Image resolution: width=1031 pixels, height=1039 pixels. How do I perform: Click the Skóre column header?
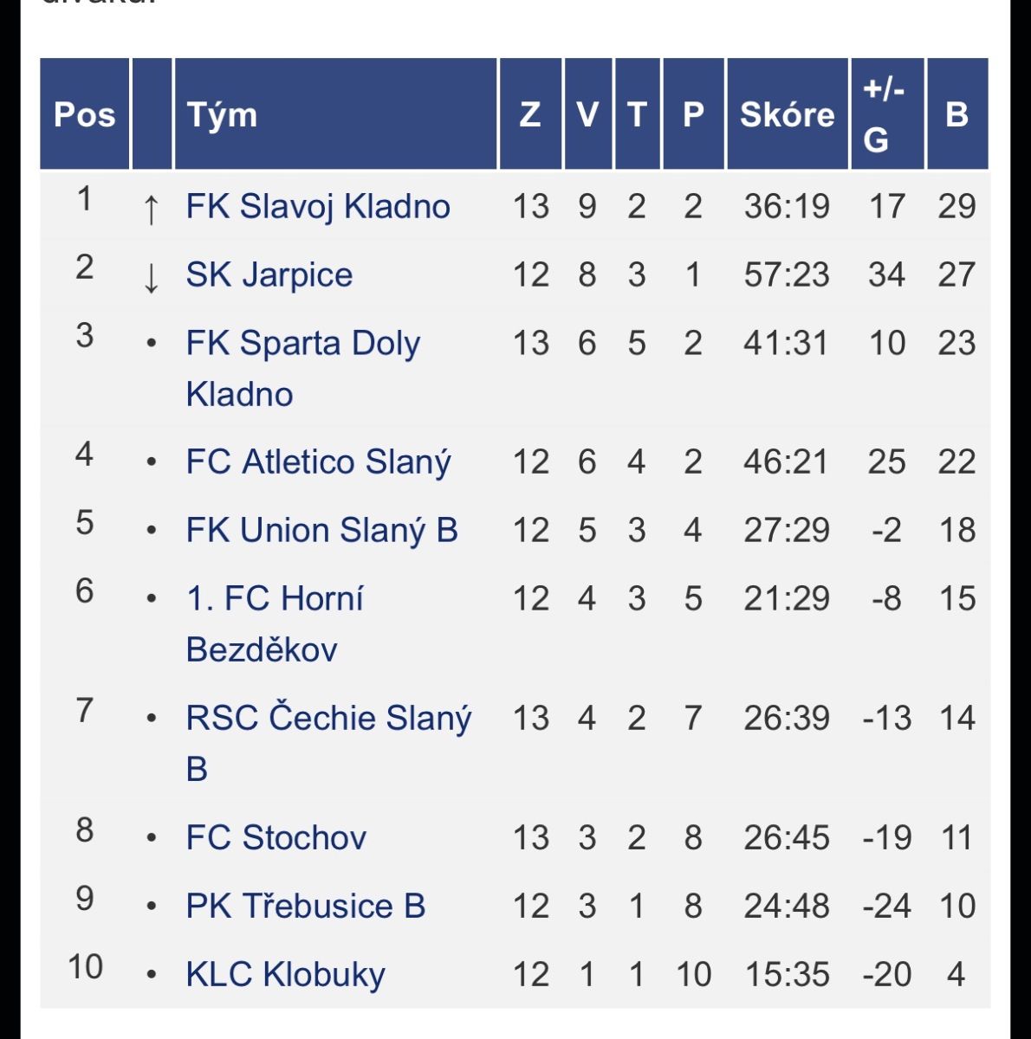tap(787, 114)
